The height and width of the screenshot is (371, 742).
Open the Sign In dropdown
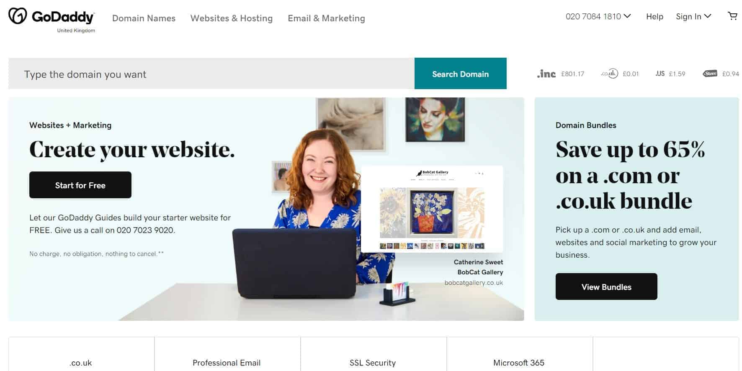[x=693, y=16]
